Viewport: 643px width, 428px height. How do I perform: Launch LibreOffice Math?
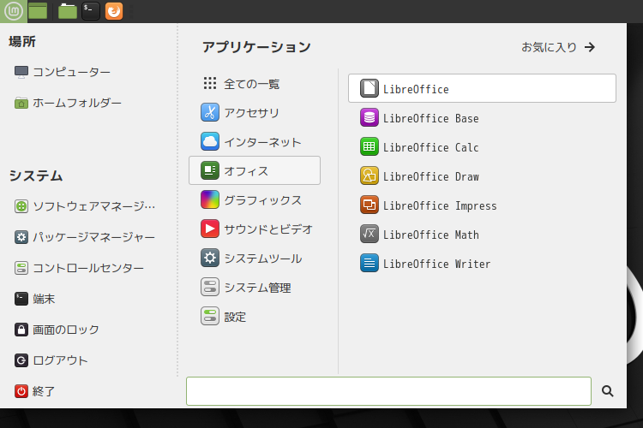point(482,235)
